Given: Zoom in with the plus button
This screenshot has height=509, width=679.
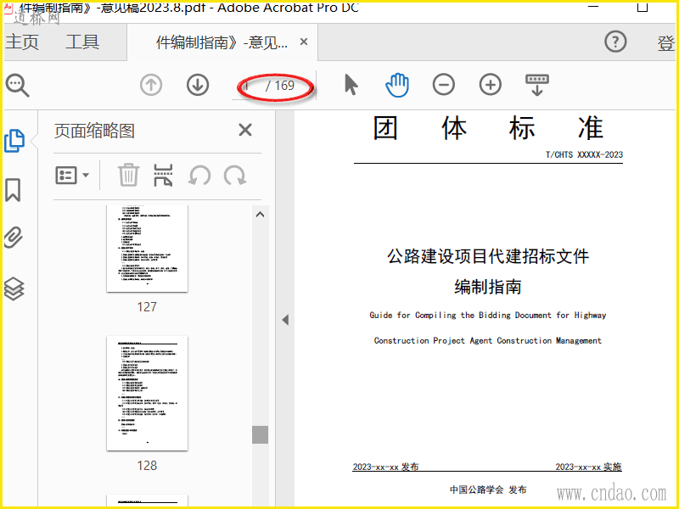Looking at the screenshot, I should [x=491, y=84].
